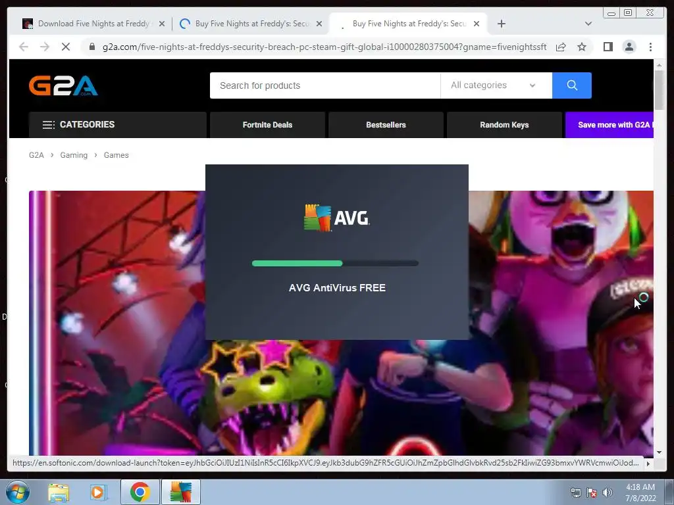Click Save more with G2A button

pos(609,125)
